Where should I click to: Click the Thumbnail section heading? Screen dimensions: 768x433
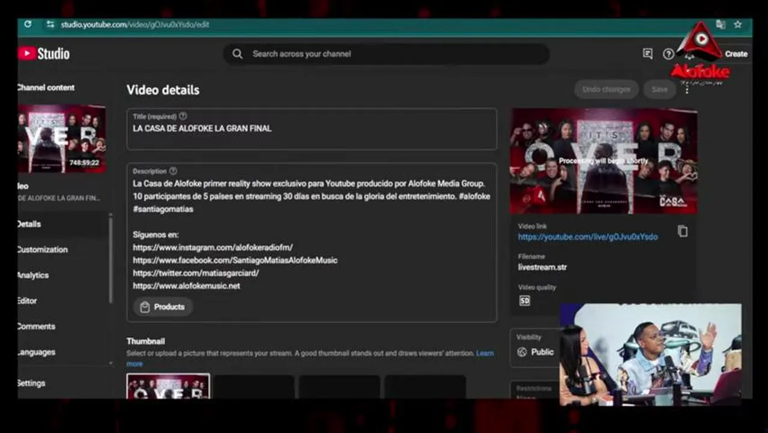point(145,342)
